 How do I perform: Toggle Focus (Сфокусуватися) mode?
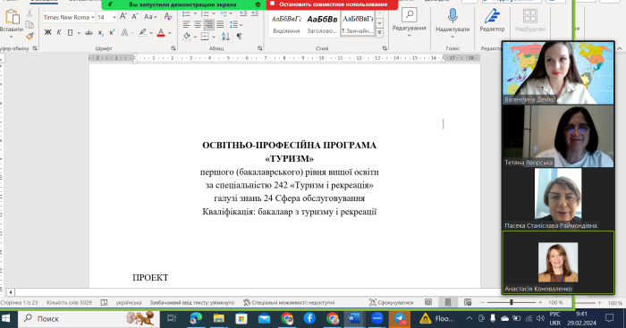coord(392,302)
